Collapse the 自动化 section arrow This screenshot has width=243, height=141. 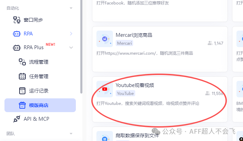71,8
